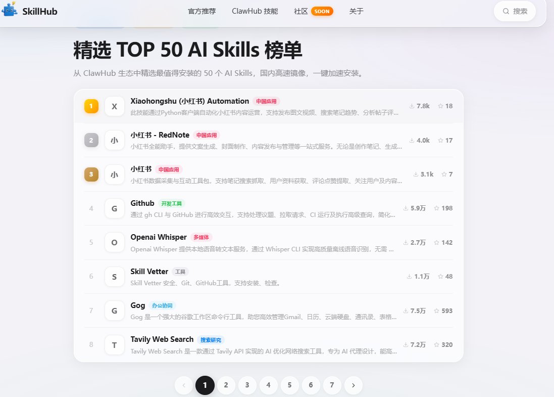
Task: Click the 小 avatar icon for 小红书 - RedNote
Action: click(115, 140)
